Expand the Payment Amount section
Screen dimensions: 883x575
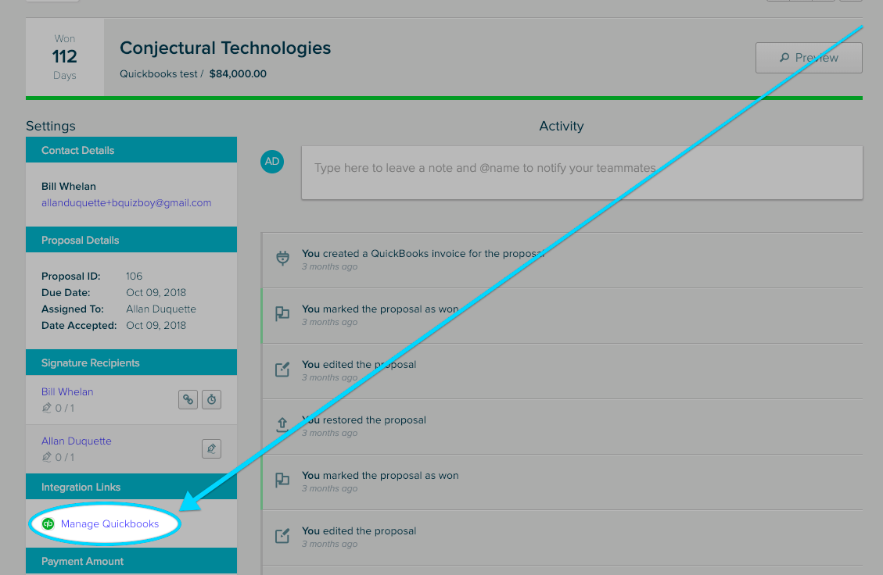click(x=131, y=561)
